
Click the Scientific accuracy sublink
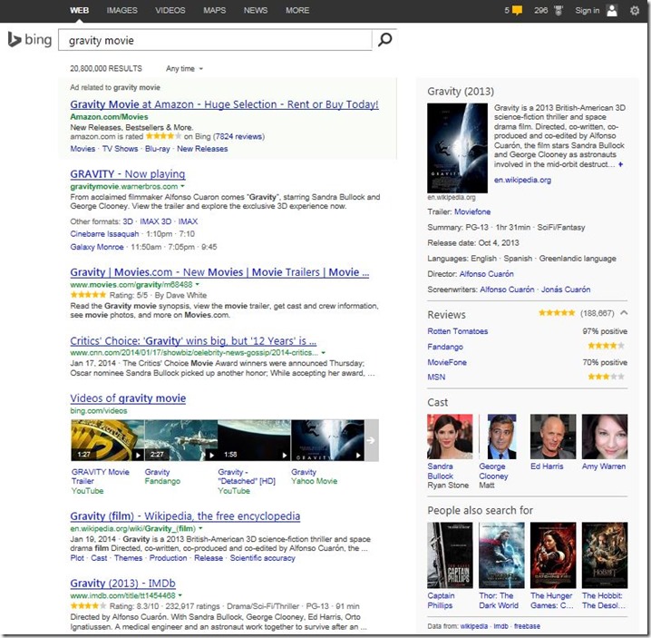[262, 558]
